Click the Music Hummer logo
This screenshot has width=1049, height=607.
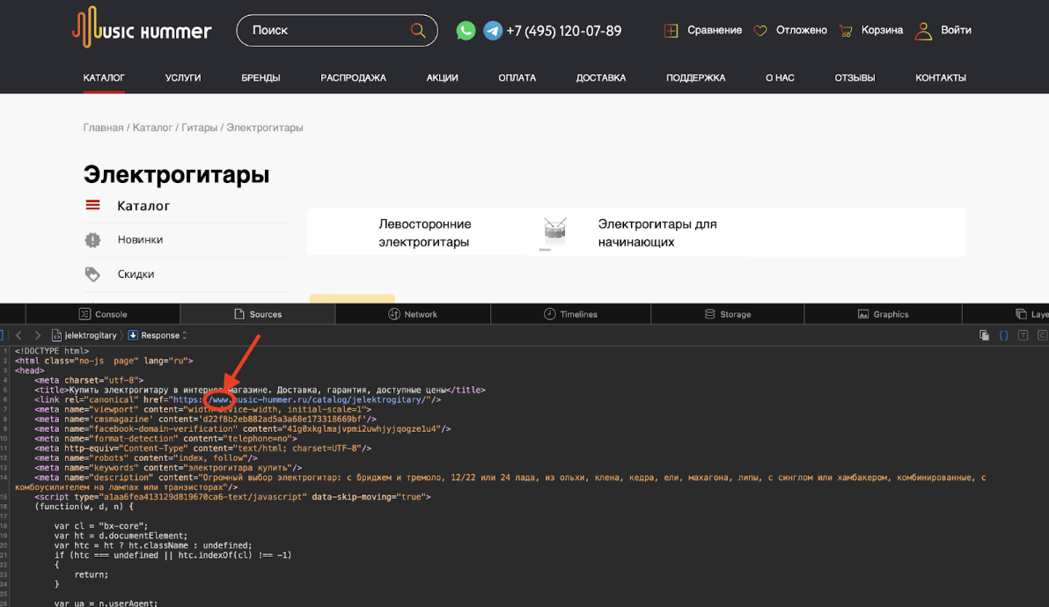click(142, 29)
